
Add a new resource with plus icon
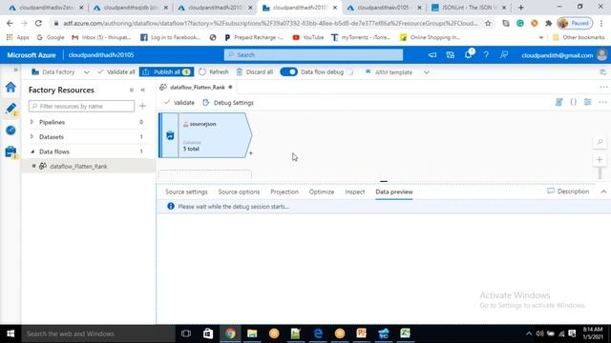[142, 106]
